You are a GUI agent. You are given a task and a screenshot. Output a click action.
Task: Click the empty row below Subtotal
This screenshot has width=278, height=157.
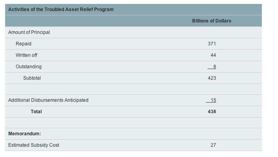[x=133, y=89]
